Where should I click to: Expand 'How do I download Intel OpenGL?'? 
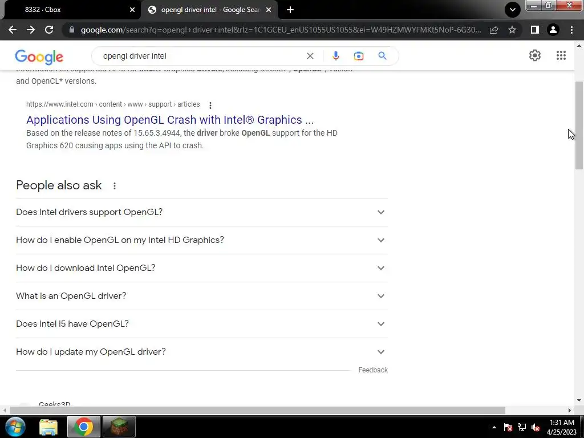pyautogui.click(x=202, y=268)
